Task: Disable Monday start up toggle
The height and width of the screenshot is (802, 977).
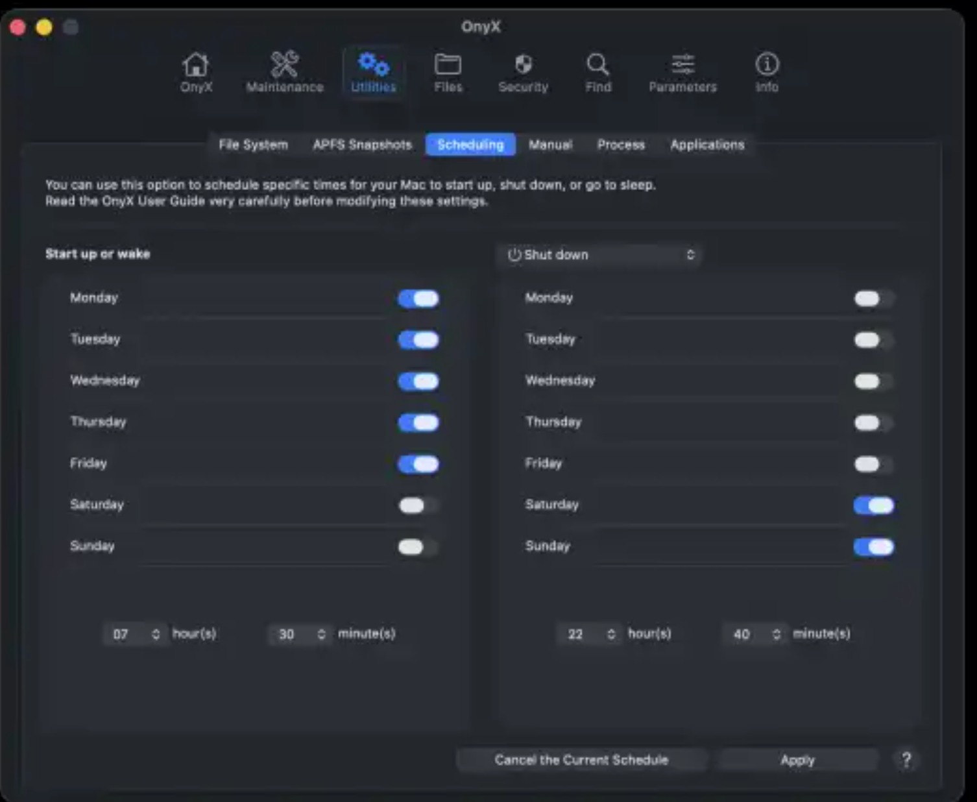Action: [x=418, y=298]
